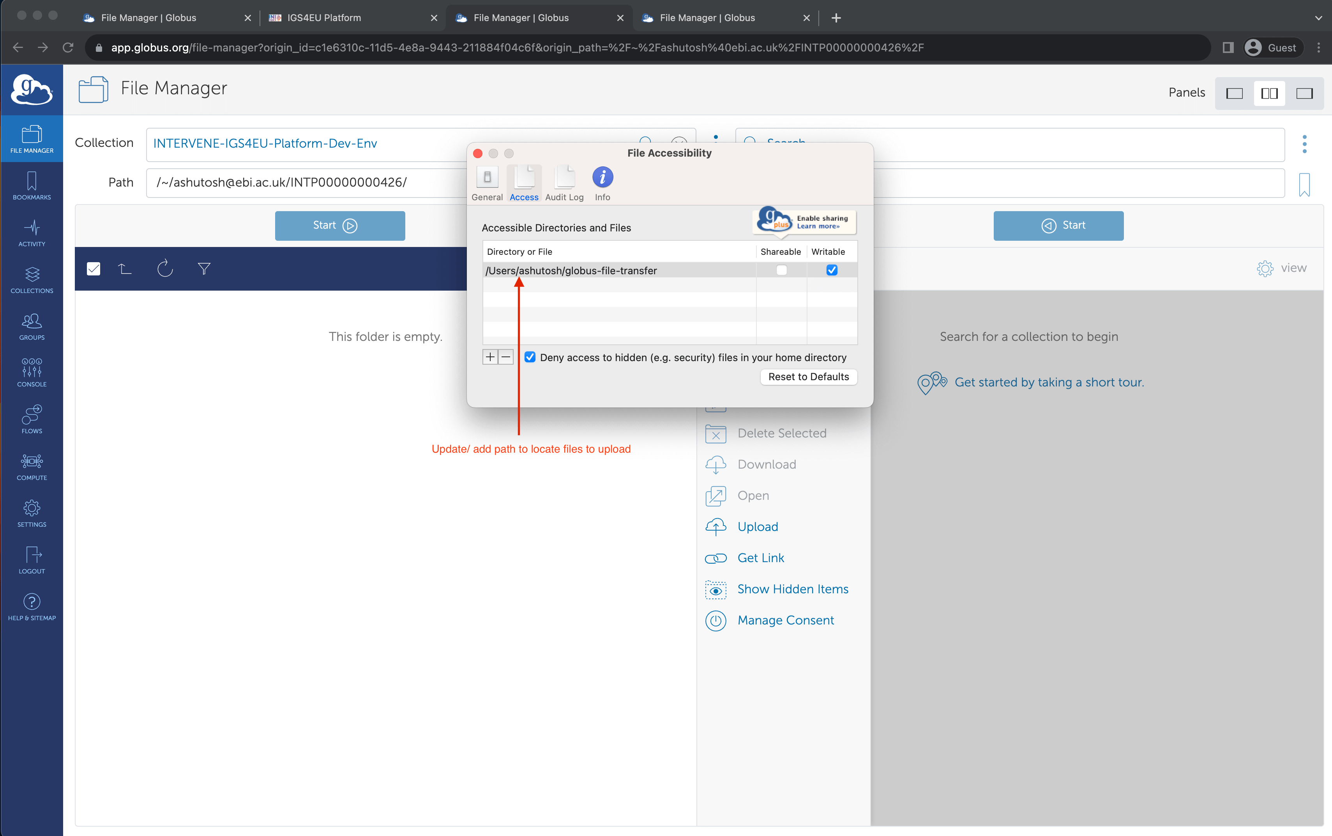Click the Compute sidebar icon
The width and height of the screenshot is (1332, 836).
(32, 466)
